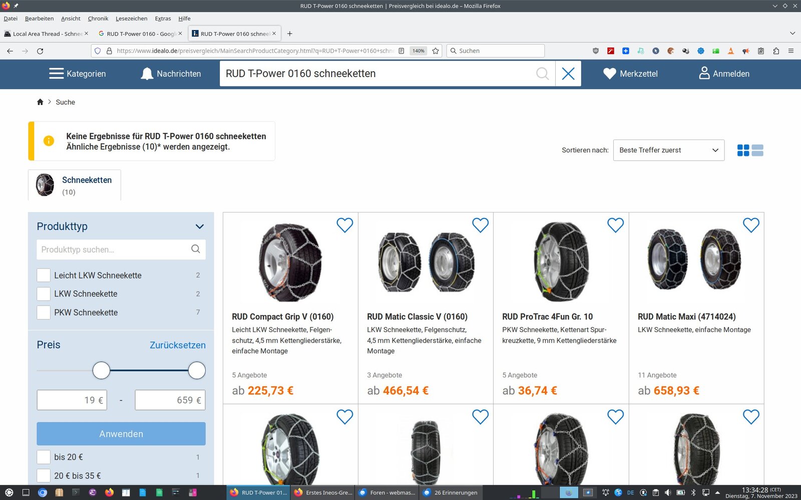Tick the '20 € bis 35 €' price filter
Viewport: 801px width, 500px height.
(44, 475)
